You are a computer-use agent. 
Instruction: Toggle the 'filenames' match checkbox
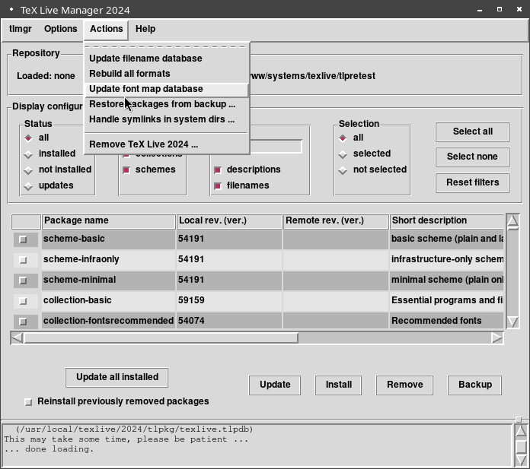click(218, 185)
